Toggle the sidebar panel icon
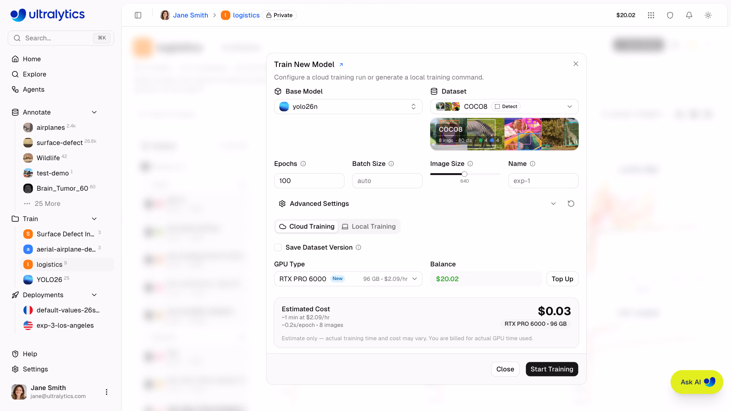 click(138, 15)
